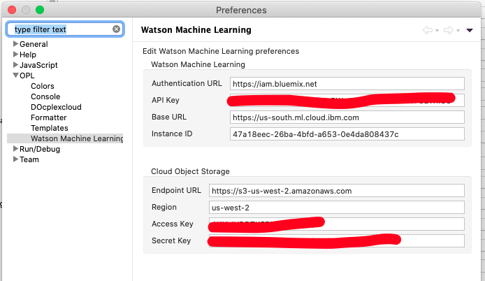The height and width of the screenshot is (281, 485).
Task: Click the Cloud Object Storage group label
Action: pyautogui.click(x=190, y=171)
